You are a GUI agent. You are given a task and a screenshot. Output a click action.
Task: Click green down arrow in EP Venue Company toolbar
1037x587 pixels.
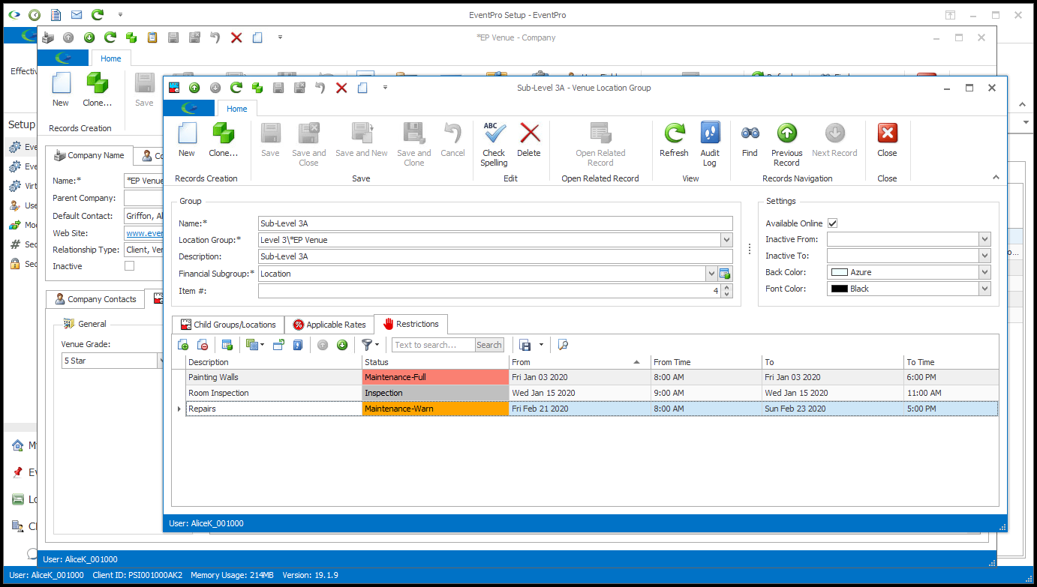pyautogui.click(x=89, y=37)
